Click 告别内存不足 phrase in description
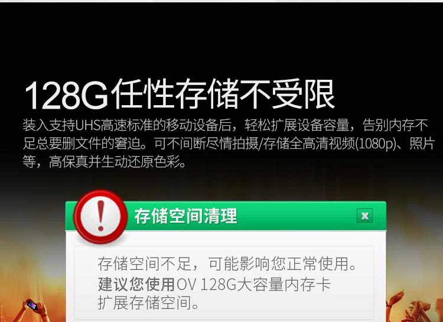 395,125
